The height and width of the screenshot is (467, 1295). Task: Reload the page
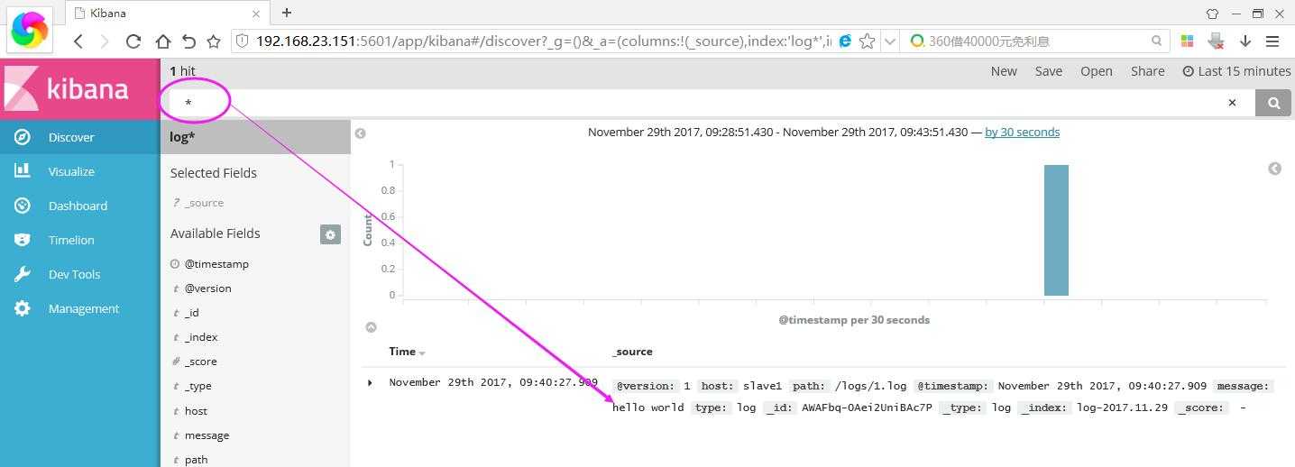click(133, 41)
